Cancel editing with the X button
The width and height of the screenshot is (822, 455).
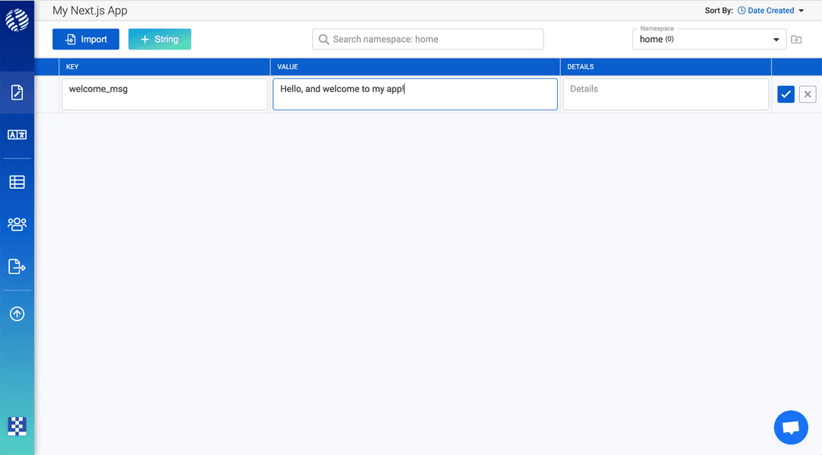[x=807, y=94]
